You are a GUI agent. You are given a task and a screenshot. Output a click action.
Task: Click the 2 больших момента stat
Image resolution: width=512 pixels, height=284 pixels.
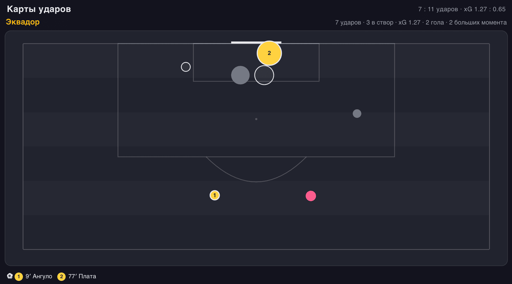[x=478, y=22]
